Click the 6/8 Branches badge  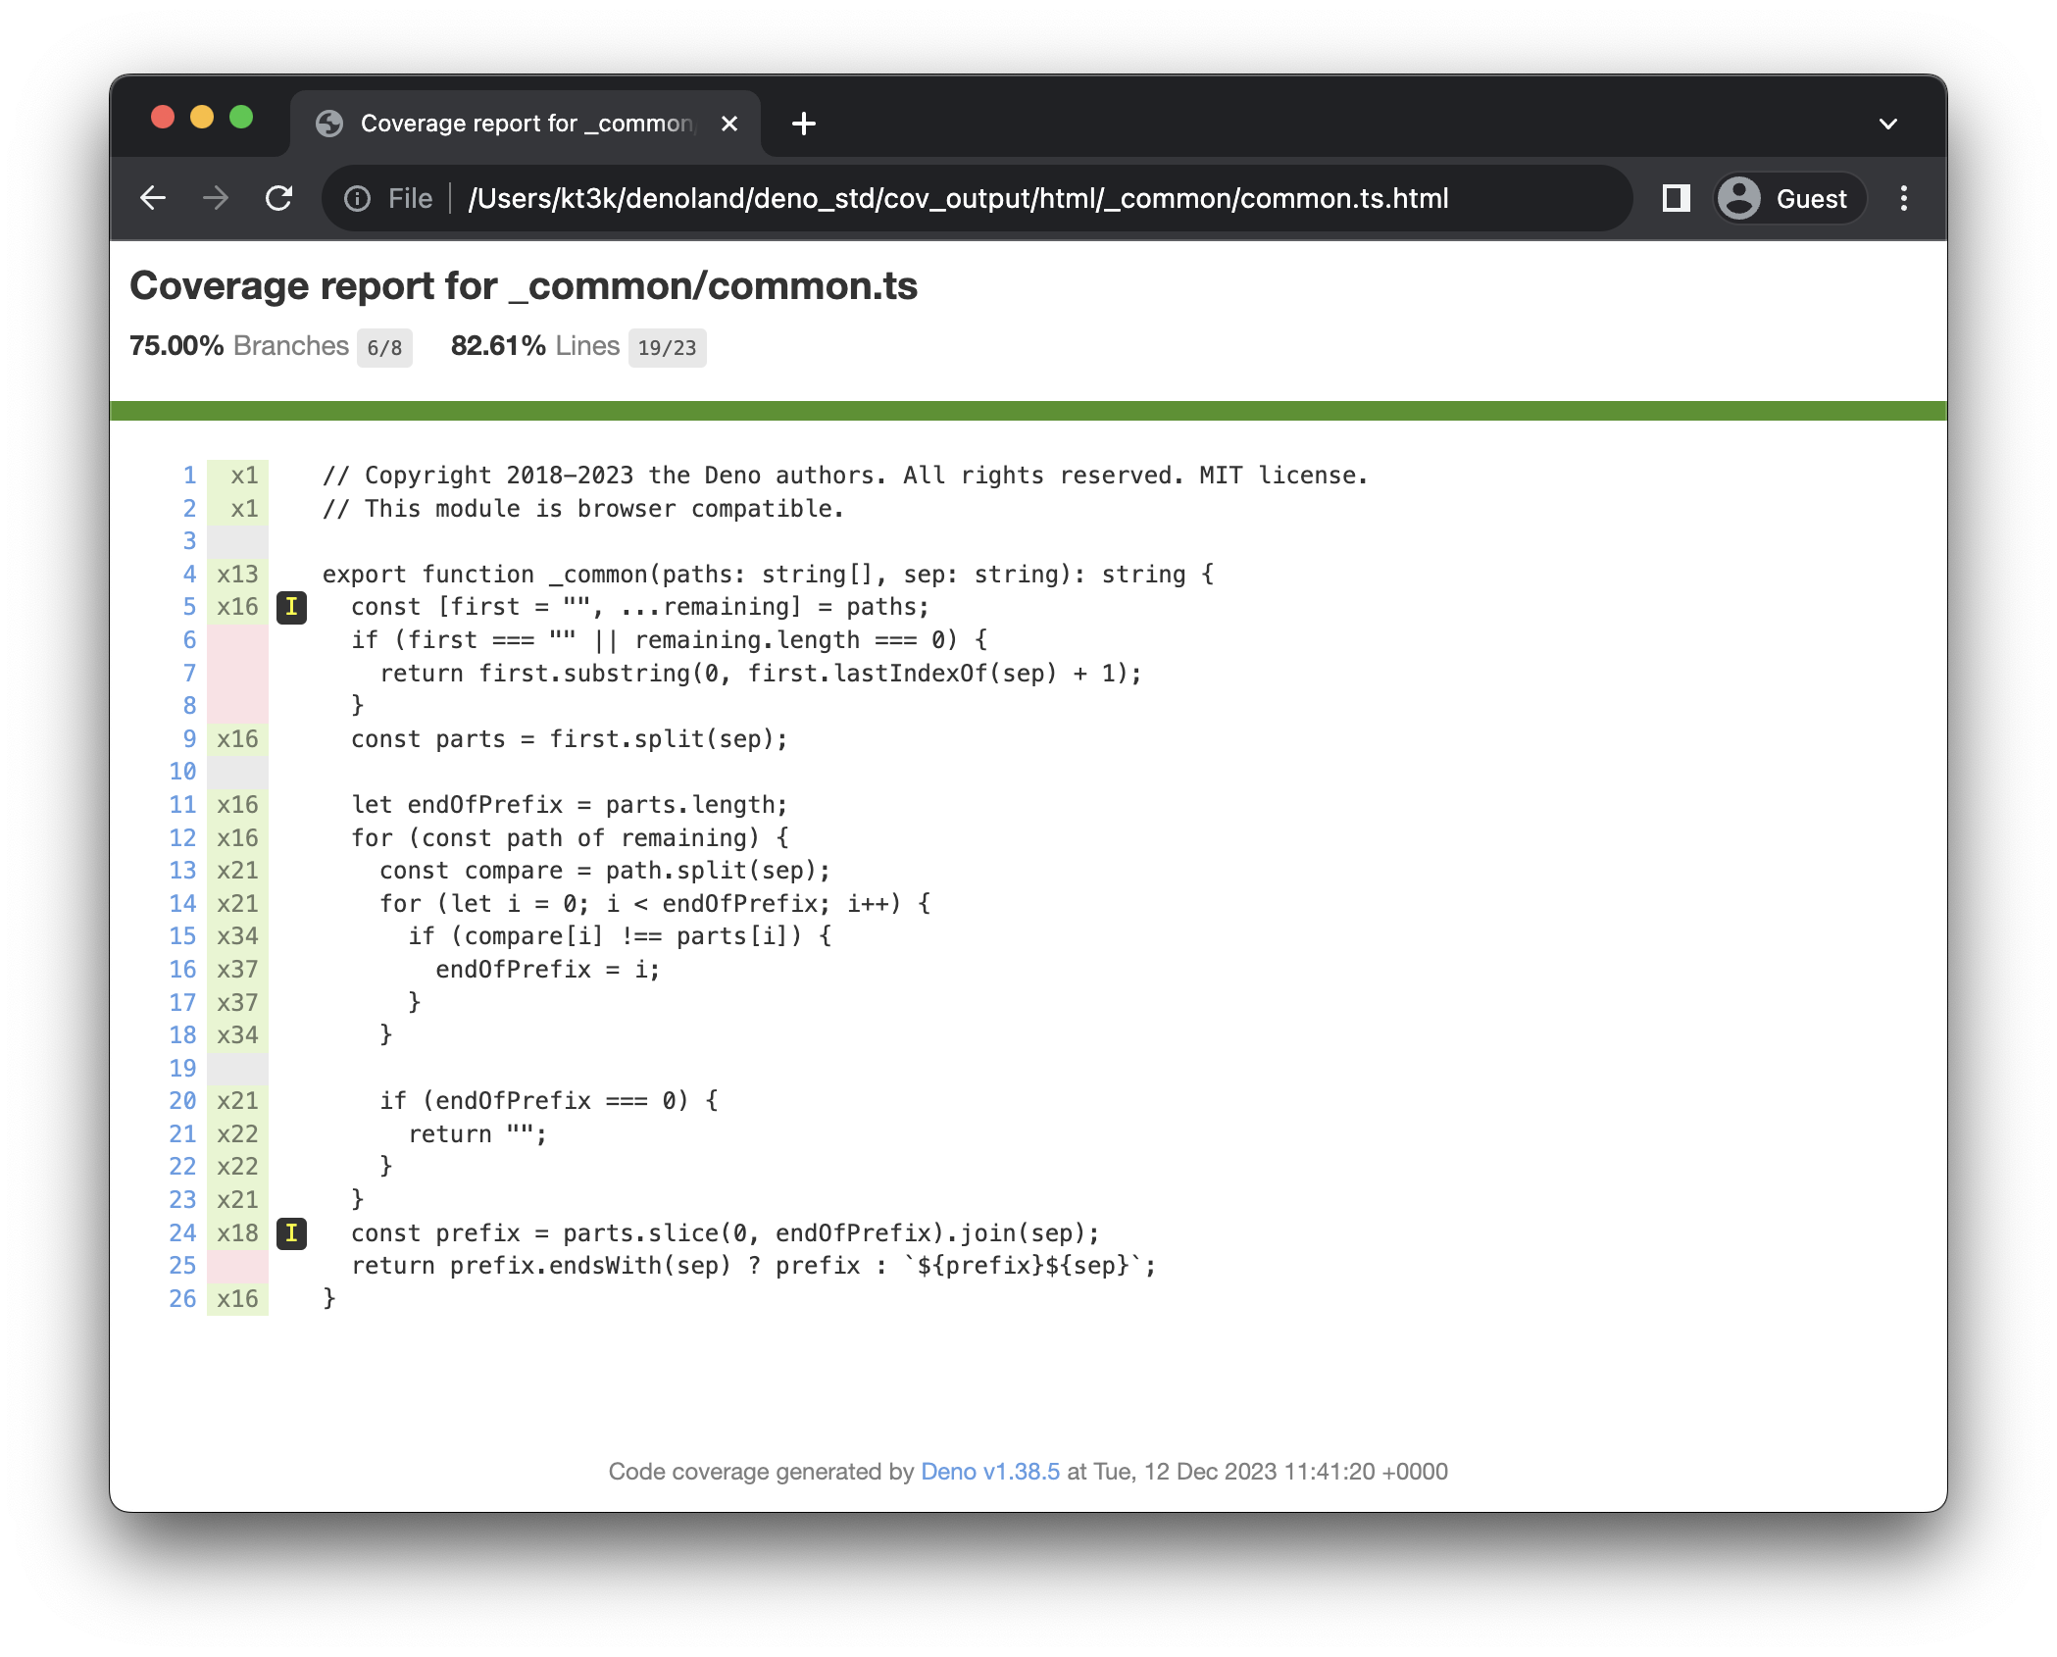(x=384, y=348)
